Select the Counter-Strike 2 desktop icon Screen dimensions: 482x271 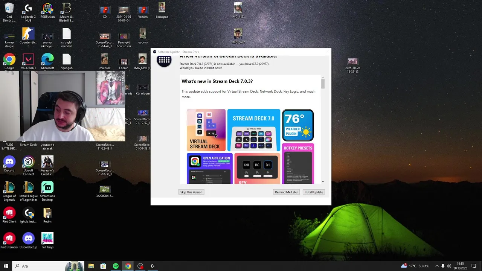pos(28,38)
